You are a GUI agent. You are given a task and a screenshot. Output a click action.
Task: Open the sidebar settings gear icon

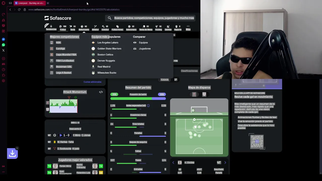3,81
